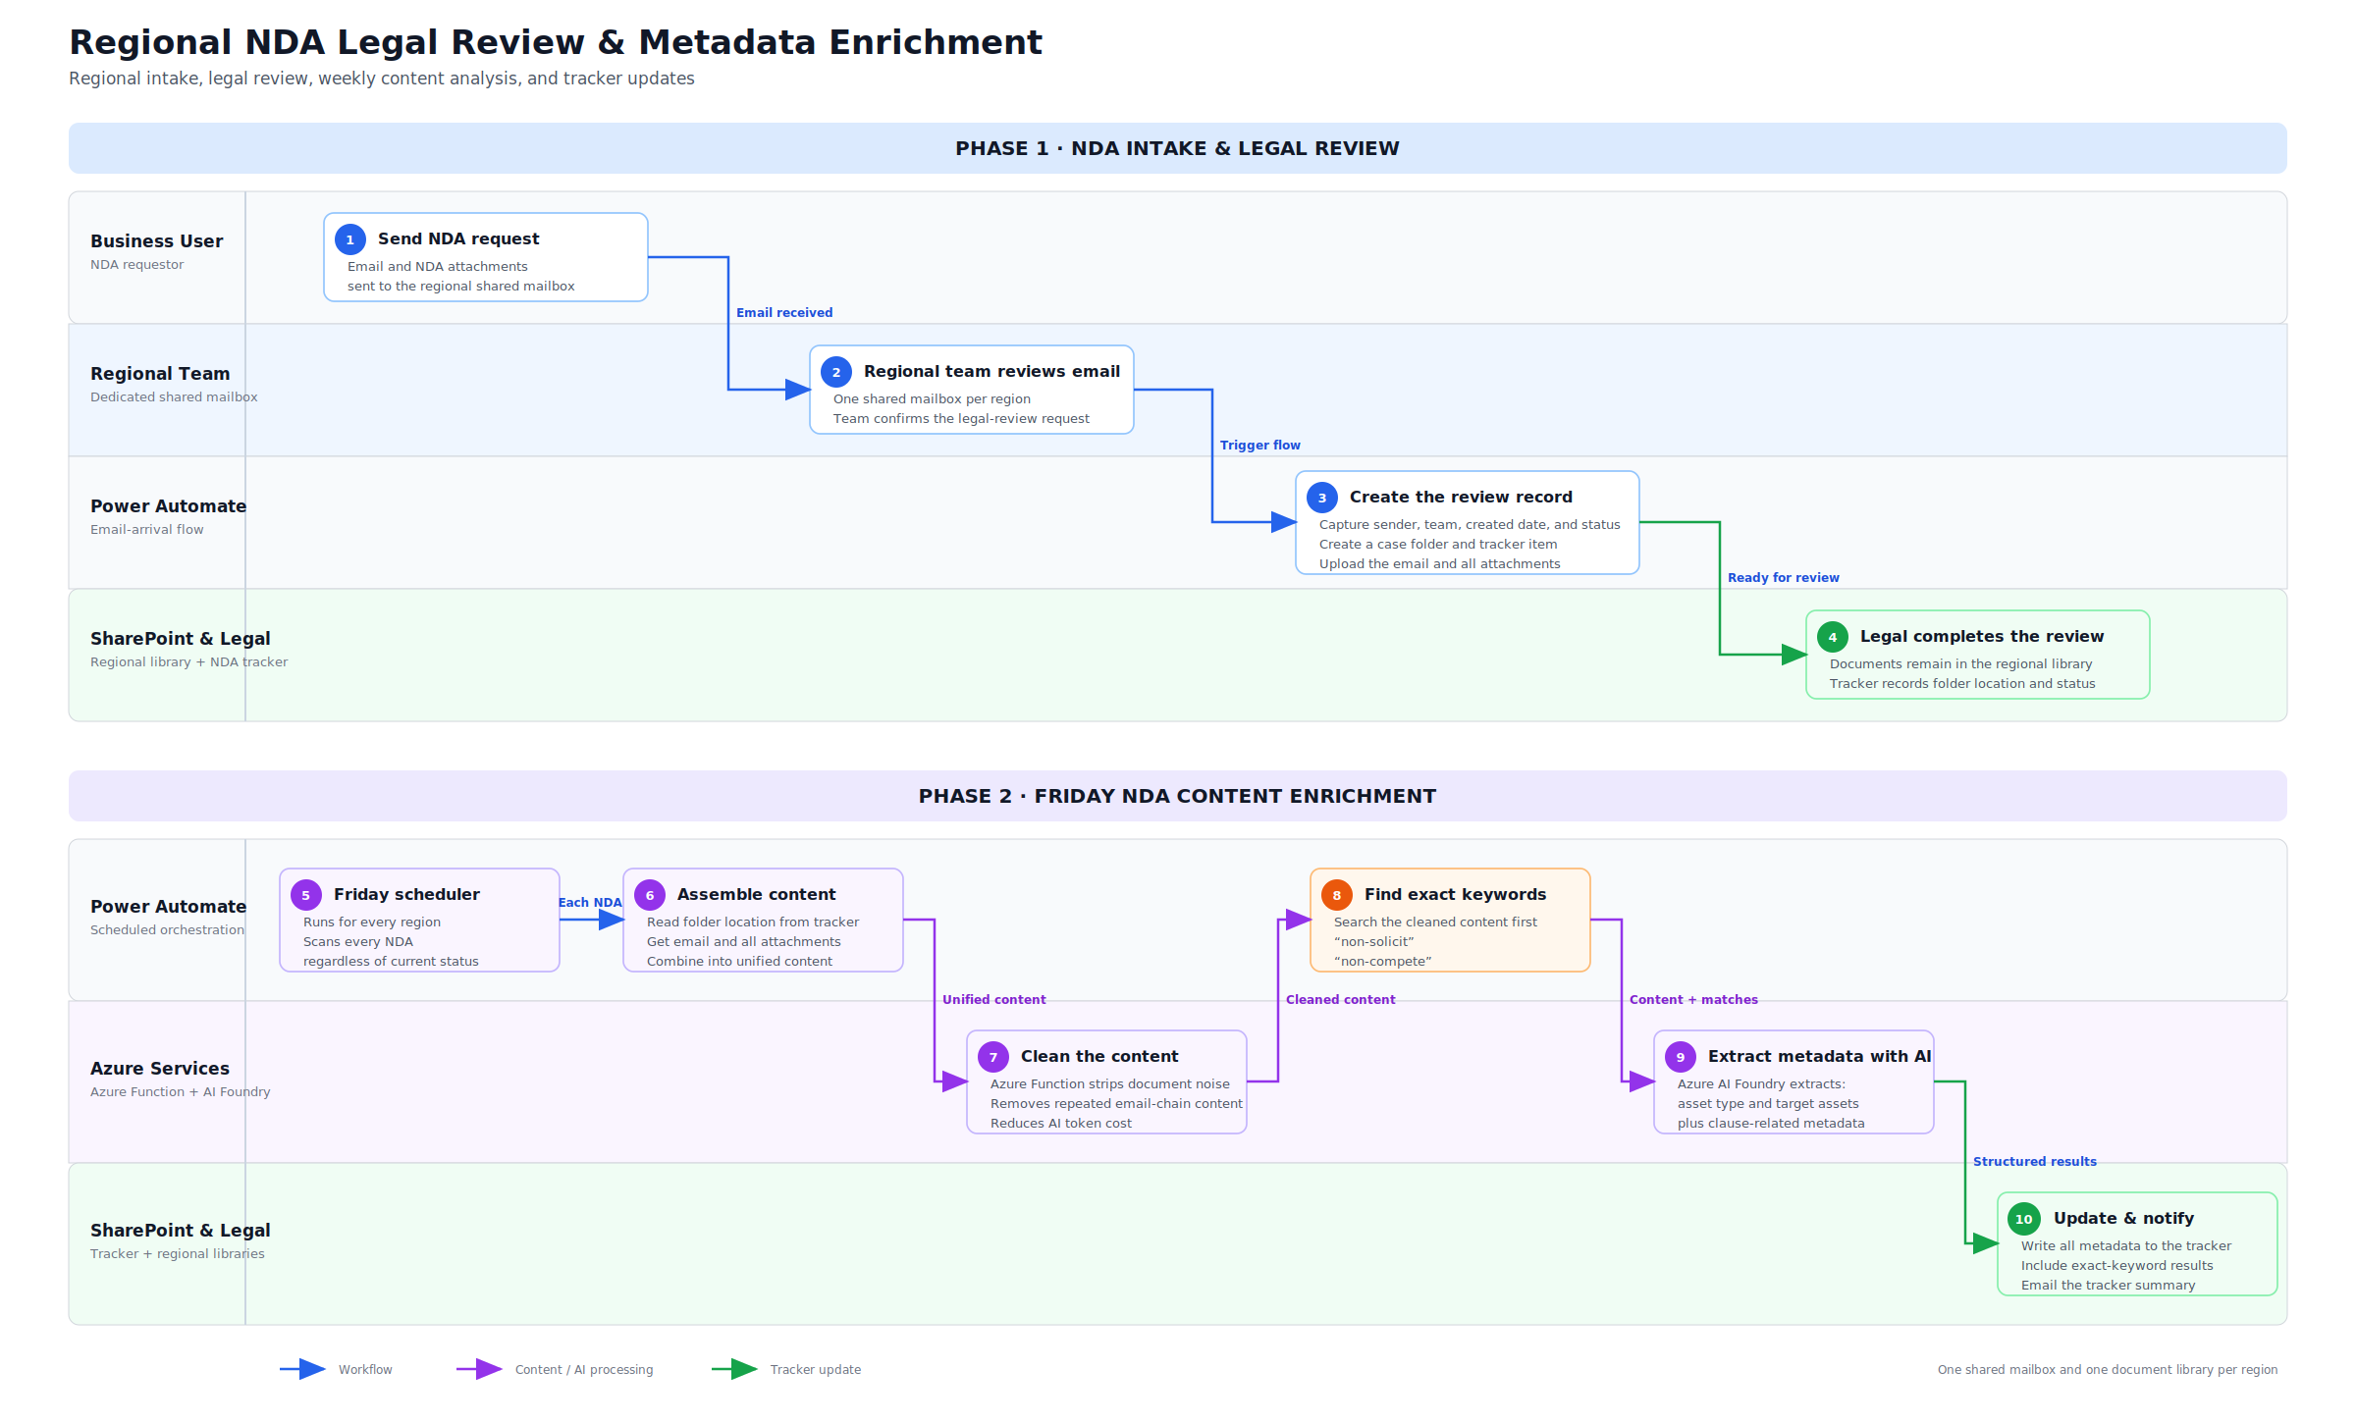Select the 'Extract metadata with AI' heading
Screen dimensions: 2356x1423
pos(1819,1056)
